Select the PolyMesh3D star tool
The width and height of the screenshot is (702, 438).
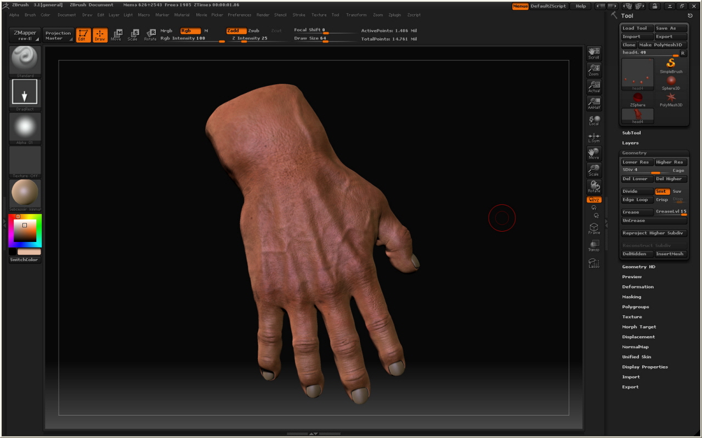[671, 98]
